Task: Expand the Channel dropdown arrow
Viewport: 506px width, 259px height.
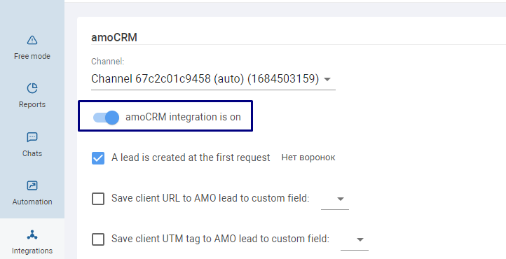Action: 327,79
